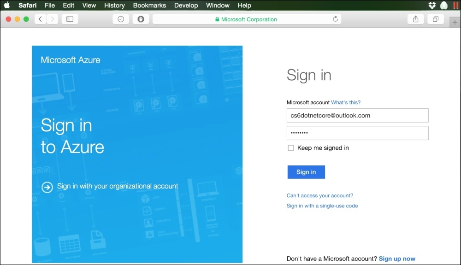
Task: Open the Bookmarks menu
Action: [149, 5]
